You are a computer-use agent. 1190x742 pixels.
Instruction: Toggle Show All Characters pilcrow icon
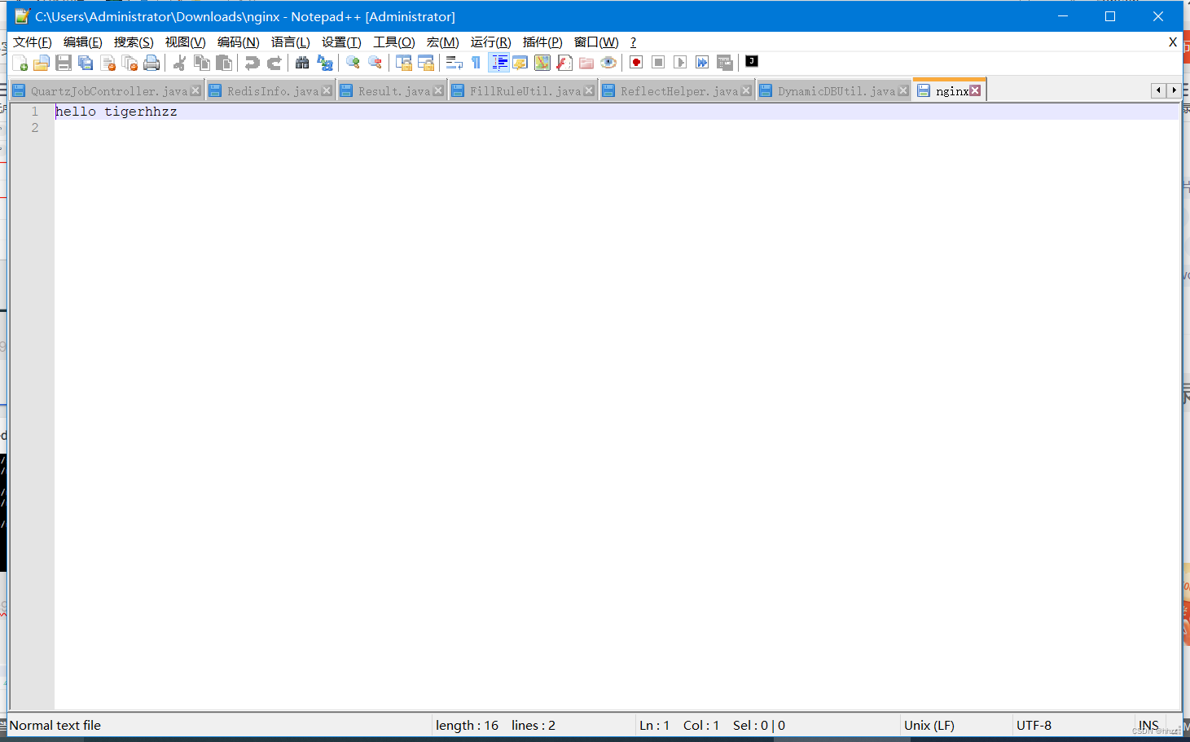(x=476, y=63)
